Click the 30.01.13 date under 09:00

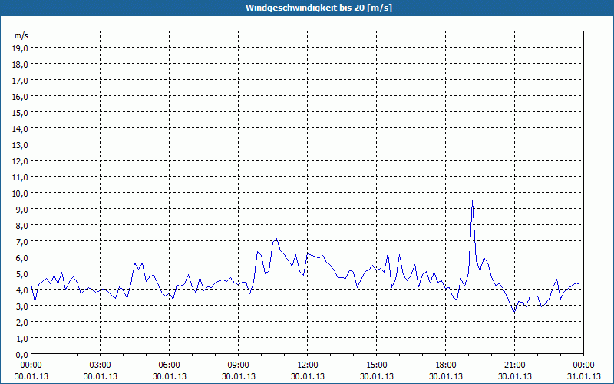[239, 376]
